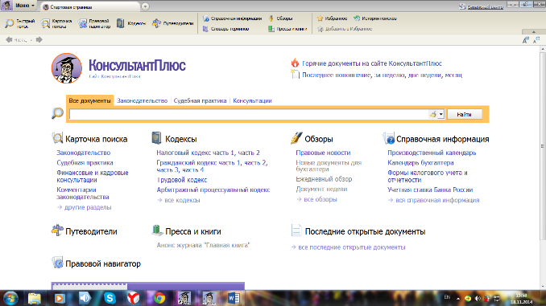
Task: Click Добавить в Избранное toolbar item
Action: [345, 29]
